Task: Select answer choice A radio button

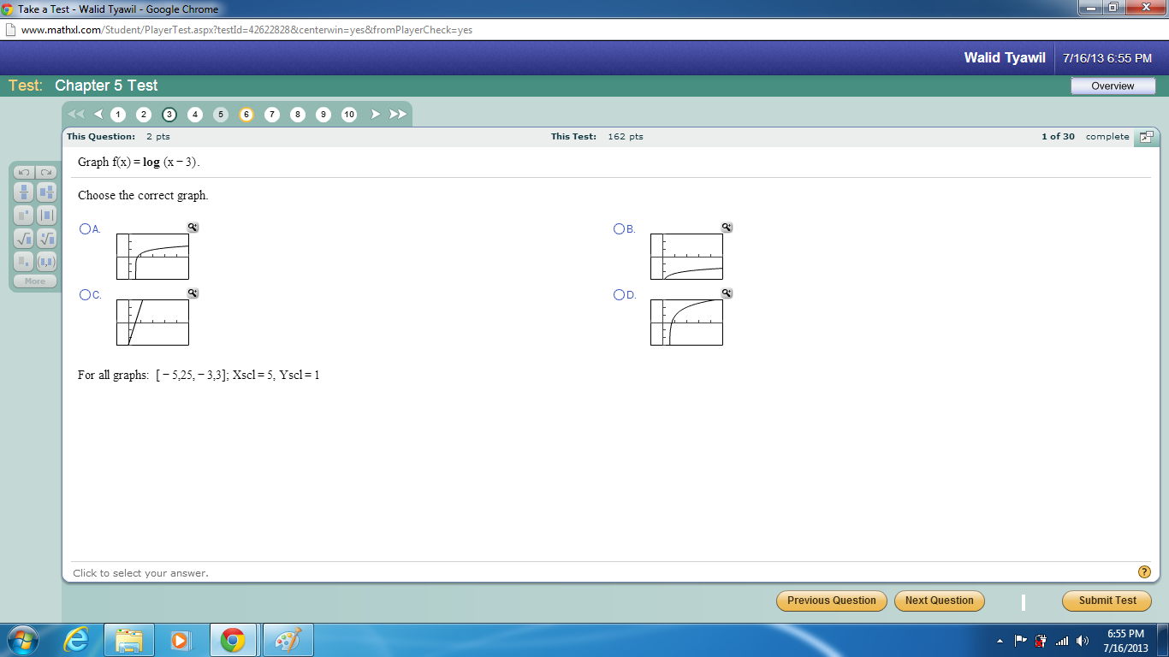Action: [x=84, y=228]
